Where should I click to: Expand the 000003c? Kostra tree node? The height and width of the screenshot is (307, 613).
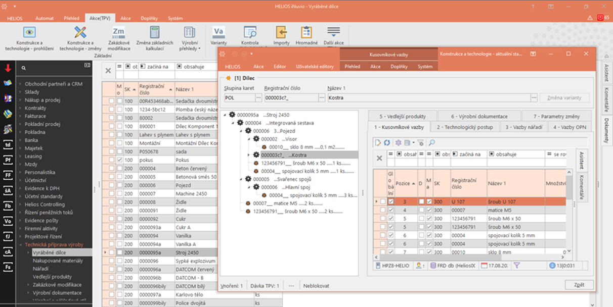pyautogui.click(x=249, y=155)
